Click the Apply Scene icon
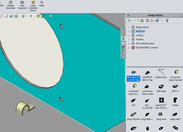Image resolution: width=183 pixels, height=132 pixels. (43, 16)
